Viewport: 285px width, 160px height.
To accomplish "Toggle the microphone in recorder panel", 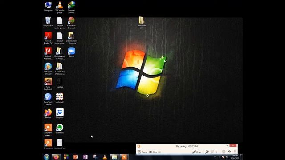I will click(235, 151).
